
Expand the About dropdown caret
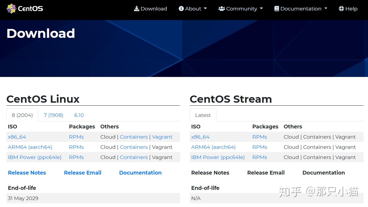(205, 9)
